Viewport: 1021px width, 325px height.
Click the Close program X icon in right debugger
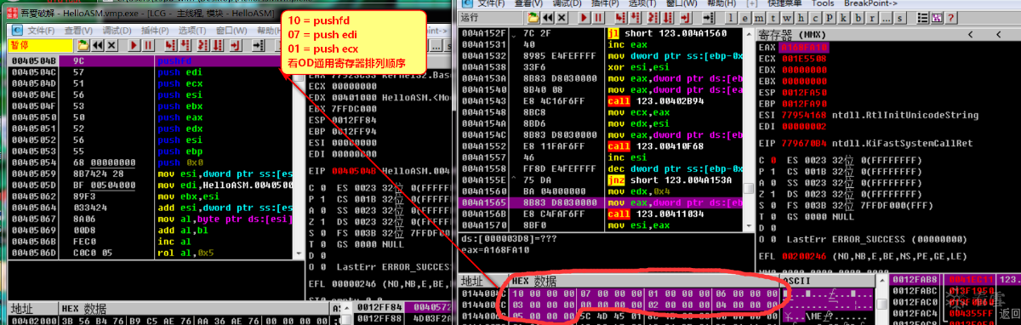point(562,18)
